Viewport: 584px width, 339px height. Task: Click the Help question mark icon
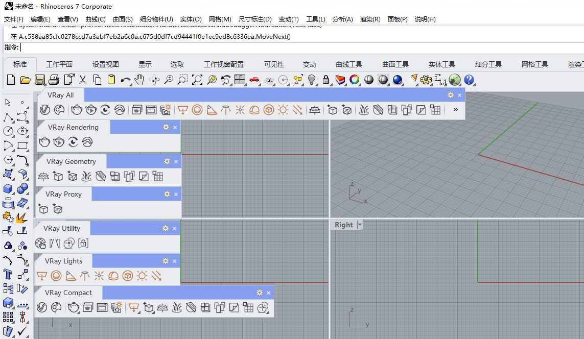(469, 80)
